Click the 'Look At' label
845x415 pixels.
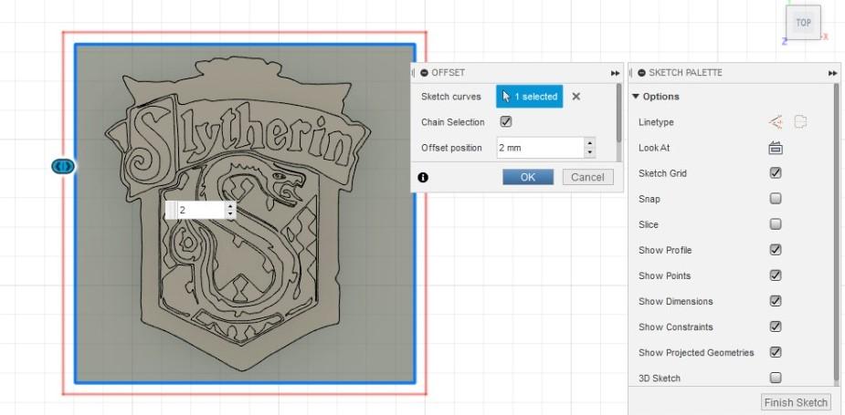pos(654,148)
